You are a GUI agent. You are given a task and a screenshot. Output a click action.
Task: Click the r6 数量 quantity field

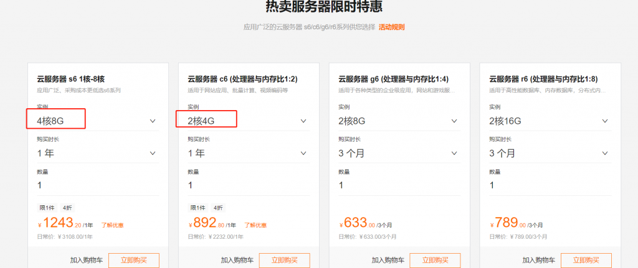550,185
